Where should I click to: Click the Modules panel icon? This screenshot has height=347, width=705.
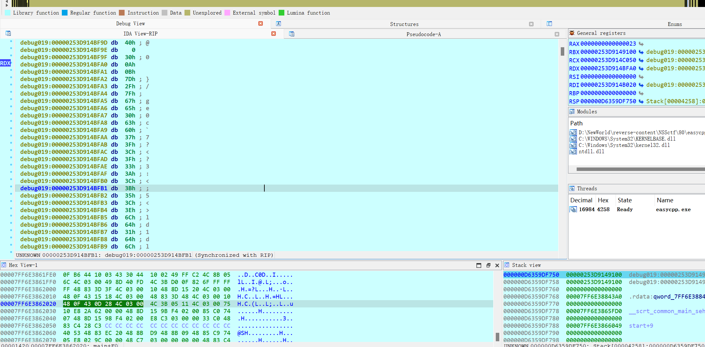[x=572, y=111]
